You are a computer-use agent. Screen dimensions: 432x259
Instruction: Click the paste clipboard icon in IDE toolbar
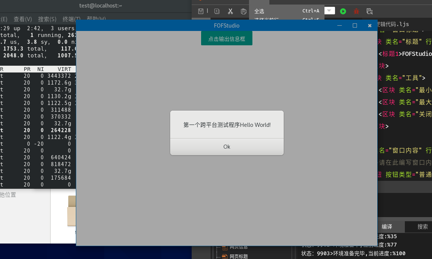244,11
